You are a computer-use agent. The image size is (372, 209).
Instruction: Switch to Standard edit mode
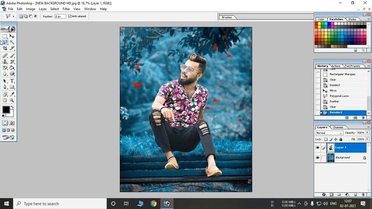(5, 123)
